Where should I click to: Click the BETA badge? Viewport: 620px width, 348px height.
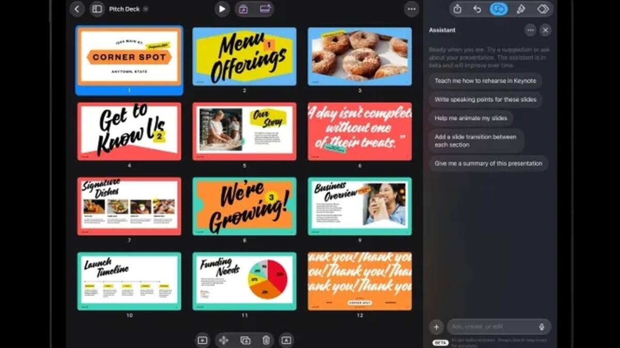440,342
